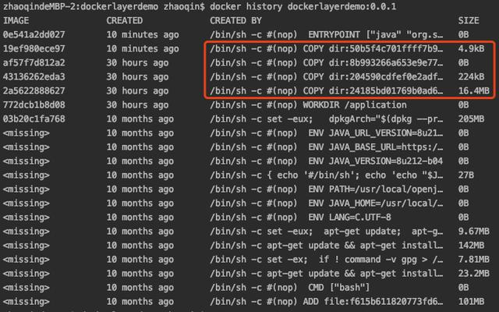Click '10 minutes ago' in row 19ef980ece97
The height and width of the screenshot is (312, 499).
pyautogui.click(x=143, y=48)
